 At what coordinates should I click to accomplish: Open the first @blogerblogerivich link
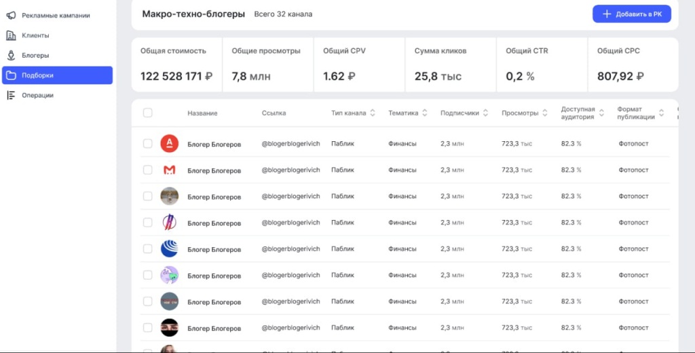click(290, 143)
